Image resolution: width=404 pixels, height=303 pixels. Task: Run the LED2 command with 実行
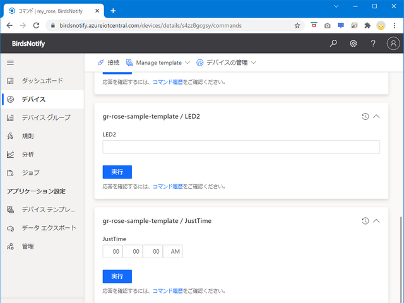pyautogui.click(x=117, y=172)
